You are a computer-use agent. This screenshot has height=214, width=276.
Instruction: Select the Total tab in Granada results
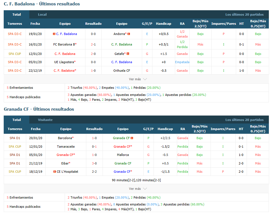17,120
